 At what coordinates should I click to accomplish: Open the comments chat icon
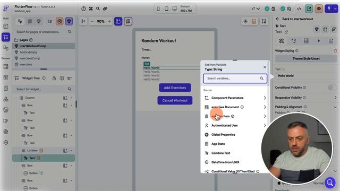[289, 8]
